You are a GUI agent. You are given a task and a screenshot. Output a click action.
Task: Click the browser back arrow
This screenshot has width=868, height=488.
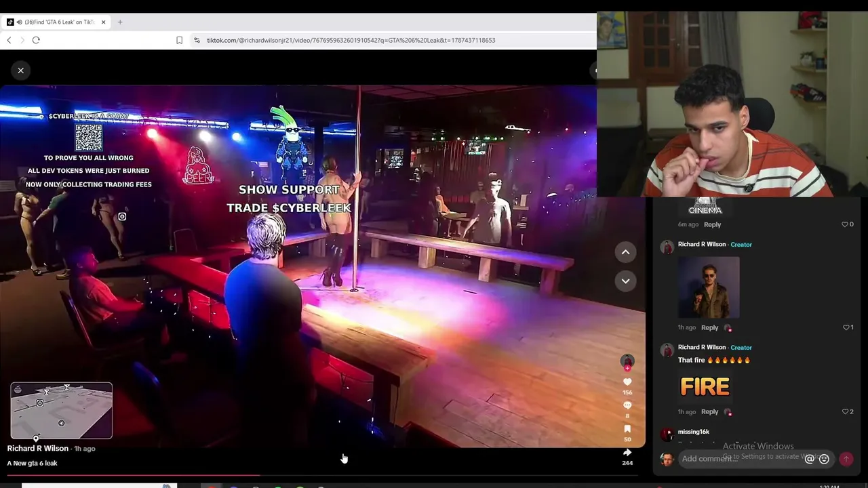pyautogui.click(x=9, y=40)
